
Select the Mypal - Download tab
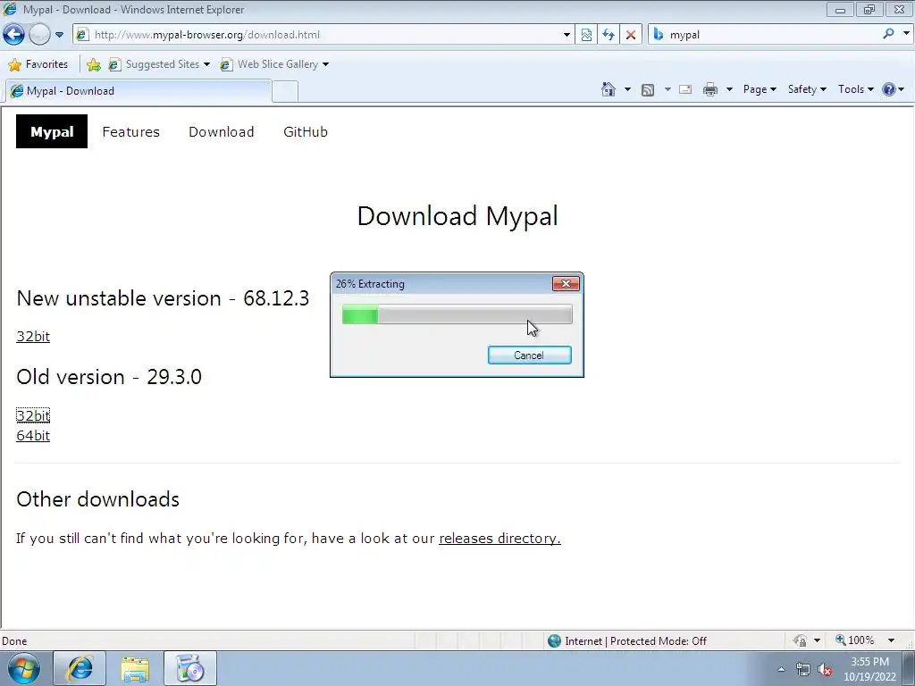139,91
